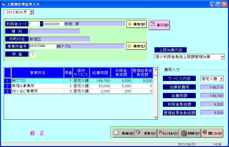Click the 加算前費用 value 148,119
The height and width of the screenshot is (147, 229).
(212, 87)
